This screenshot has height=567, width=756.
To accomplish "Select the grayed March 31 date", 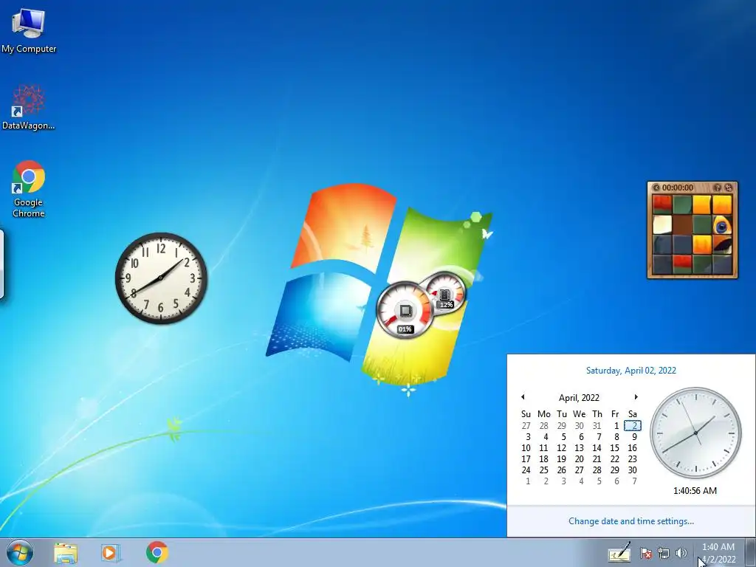I will point(597,426).
